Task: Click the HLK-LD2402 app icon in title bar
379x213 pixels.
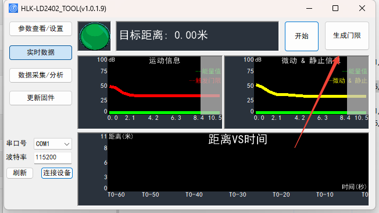Action: coord(13,9)
